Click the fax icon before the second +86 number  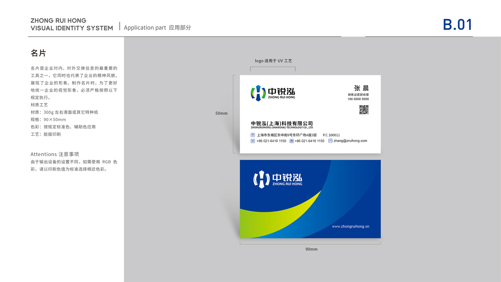(x=292, y=141)
